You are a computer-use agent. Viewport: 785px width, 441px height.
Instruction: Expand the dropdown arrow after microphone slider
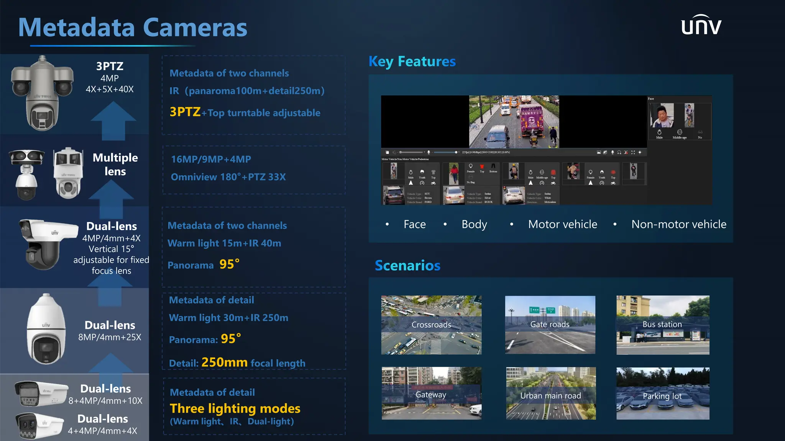point(459,152)
